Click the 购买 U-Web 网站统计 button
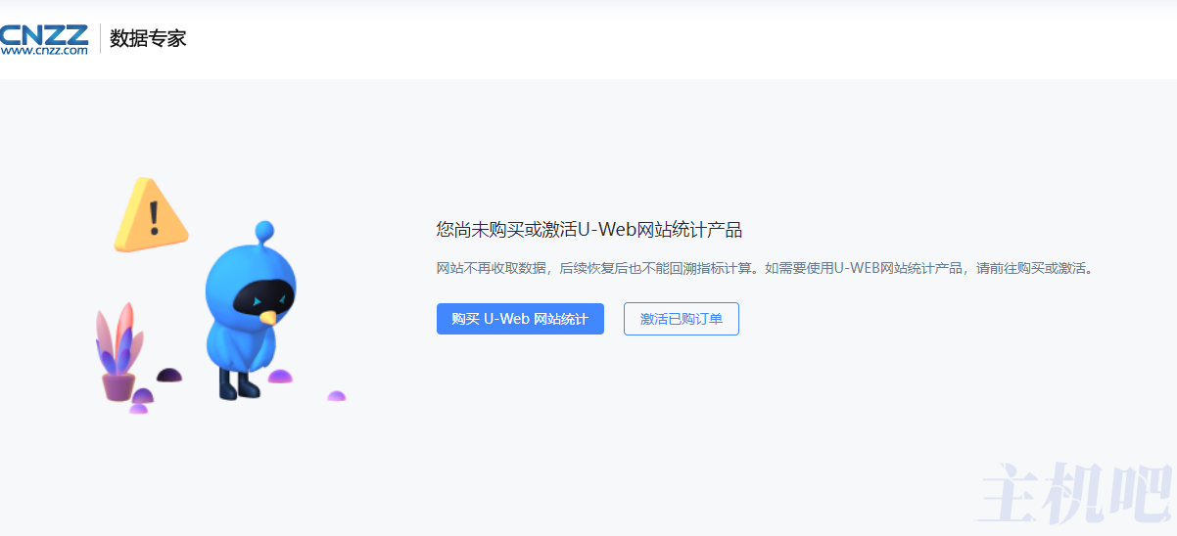1177x536 pixels. pyautogui.click(x=520, y=319)
